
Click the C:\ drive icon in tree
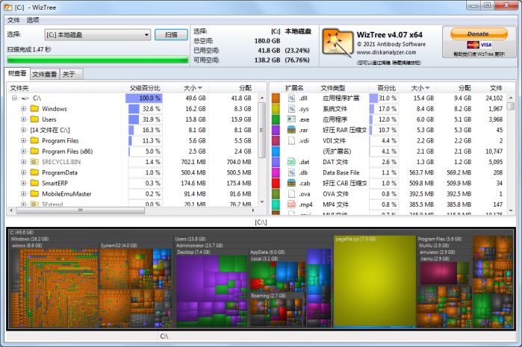(x=25, y=99)
